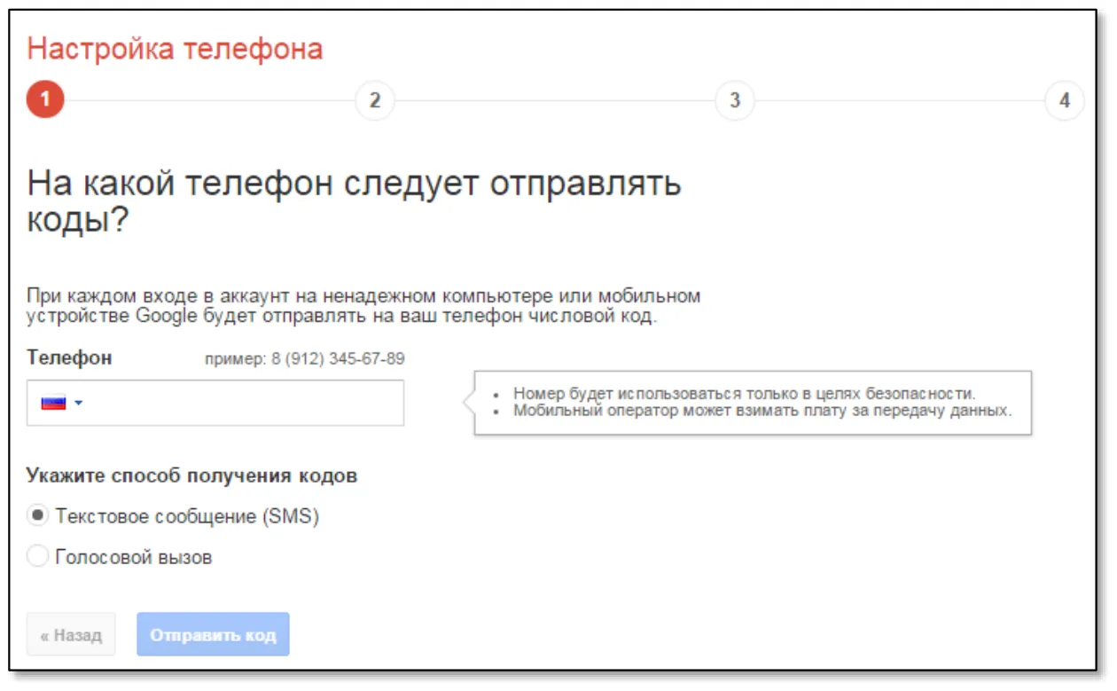Screen dimensions: 1117x691
Task: Click the « Назад button
Action: (x=71, y=635)
